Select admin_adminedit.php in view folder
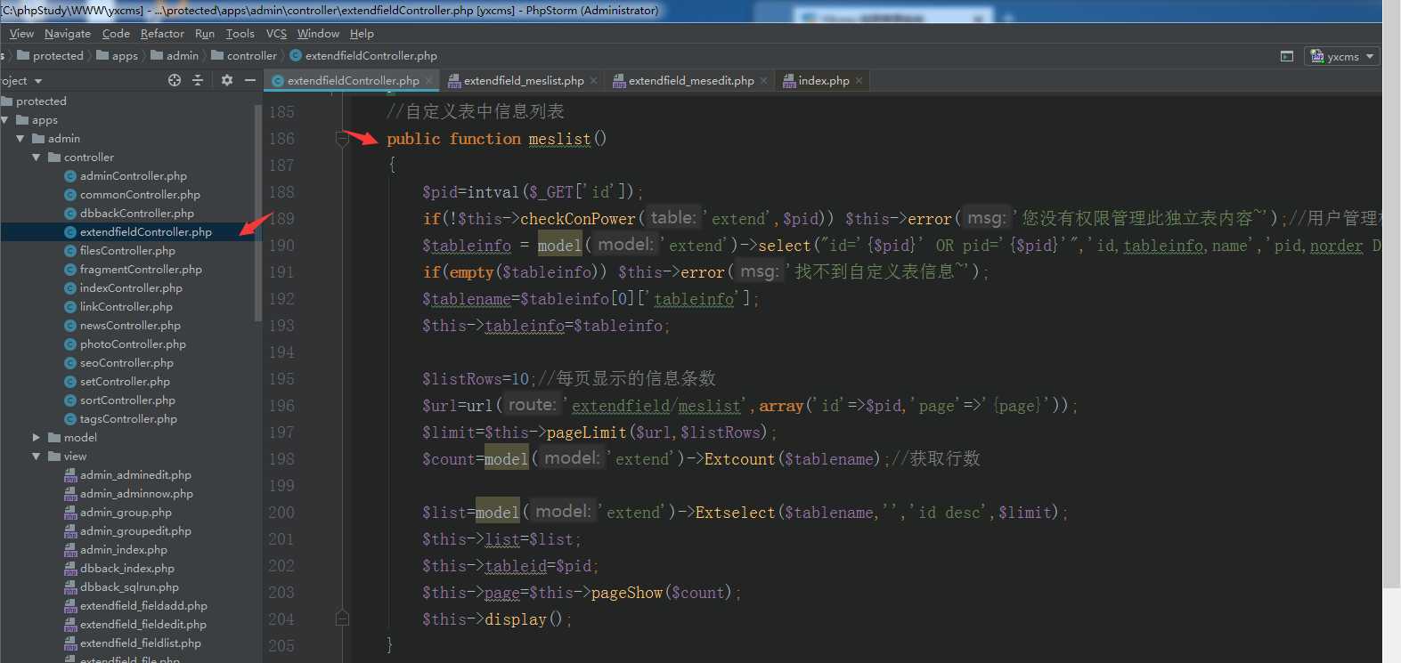The image size is (1401, 663). (x=135, y=475)
